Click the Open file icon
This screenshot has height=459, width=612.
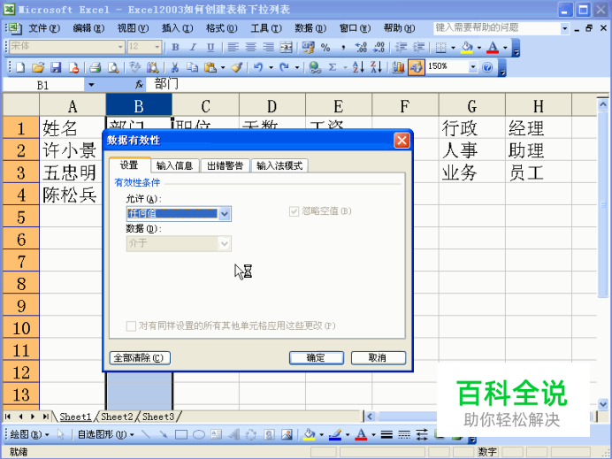[38, 67]
